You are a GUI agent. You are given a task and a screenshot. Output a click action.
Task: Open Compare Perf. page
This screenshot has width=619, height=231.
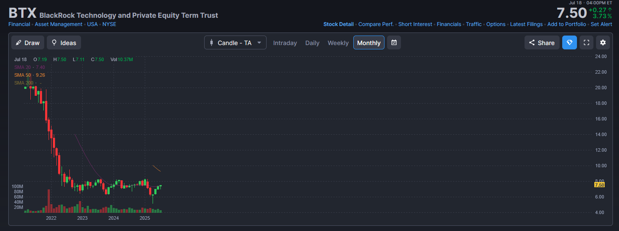click(376, 24)
